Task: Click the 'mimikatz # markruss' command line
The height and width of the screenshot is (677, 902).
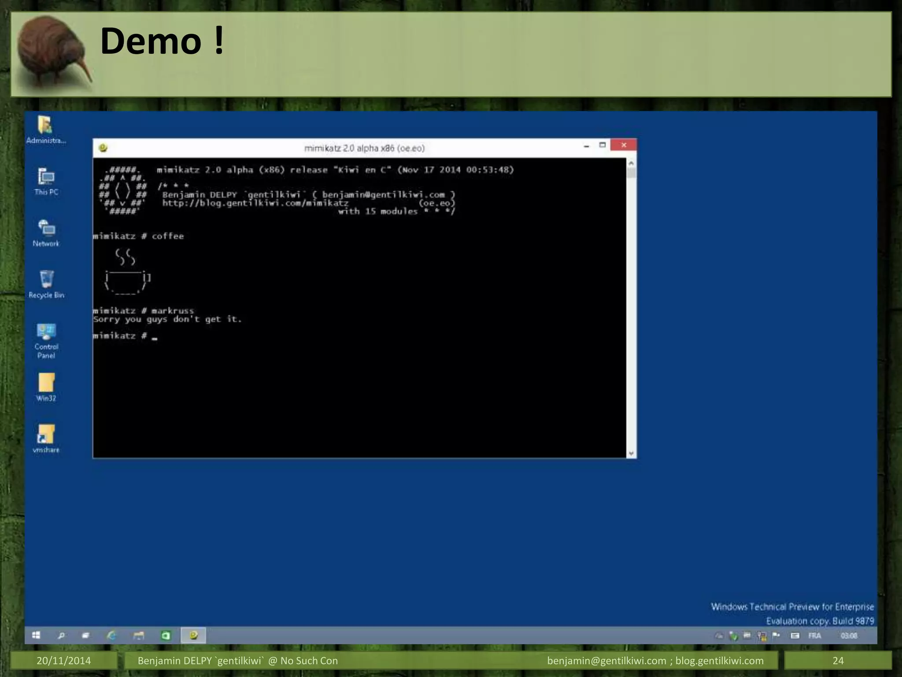Action: click(144, 311)
